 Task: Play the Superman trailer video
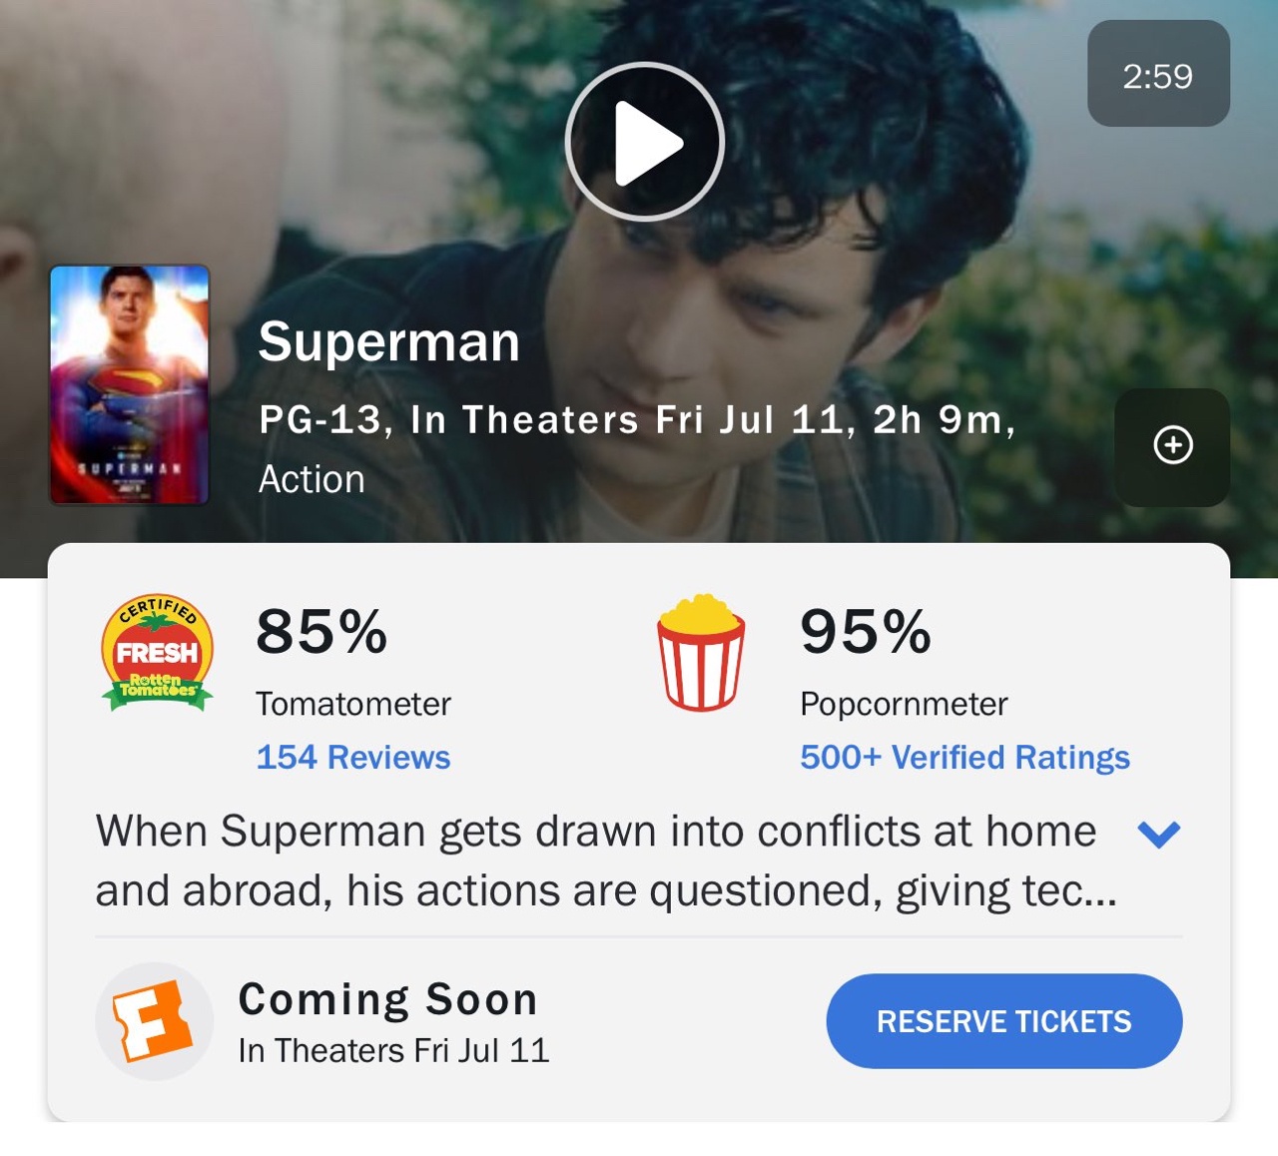(644, 142)
